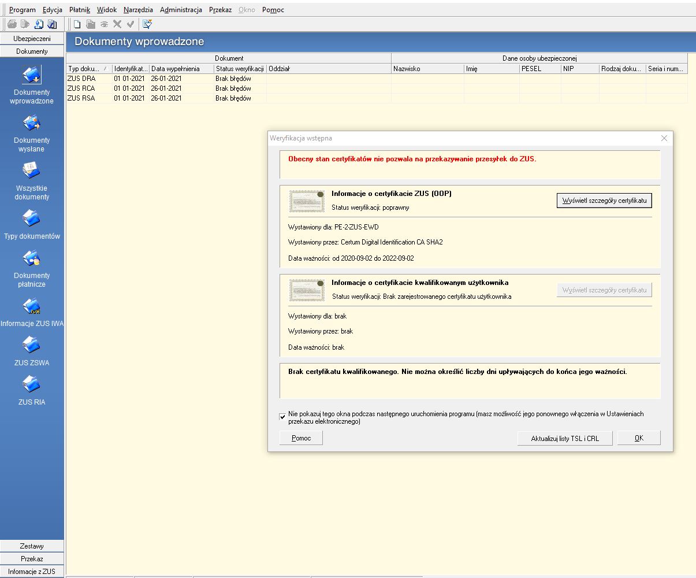Image resolution: width=696 pixels, height=578 pixels.
Task: Click Wyświetl szczegóły certyfikatu for ZUS certificate
Action: pos(604,201)
